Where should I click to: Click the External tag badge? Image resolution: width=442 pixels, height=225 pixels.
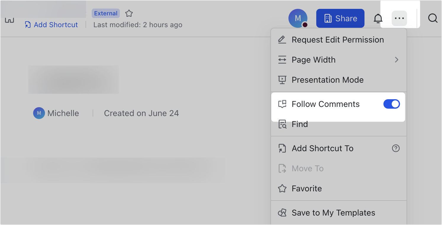point(106,13)
